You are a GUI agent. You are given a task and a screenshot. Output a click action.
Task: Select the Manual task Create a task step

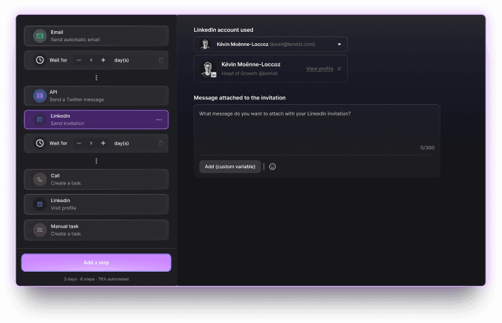click(96, 230)
